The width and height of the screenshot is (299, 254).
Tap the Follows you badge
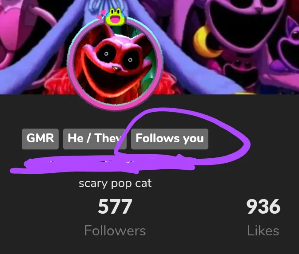170,139
